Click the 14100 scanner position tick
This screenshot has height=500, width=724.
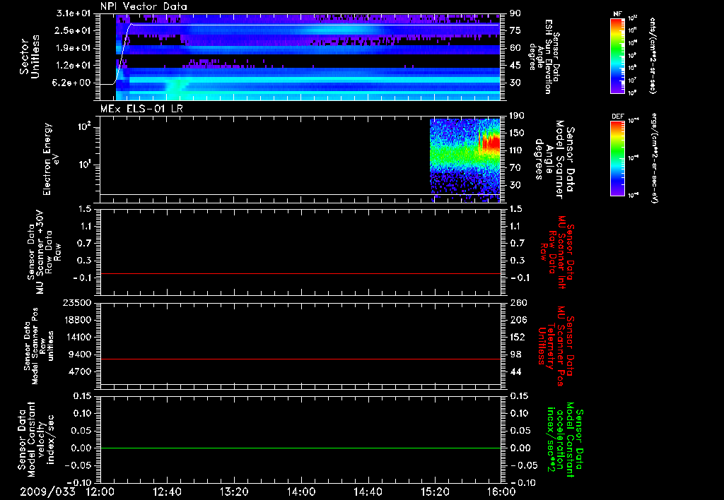[78, 337]
